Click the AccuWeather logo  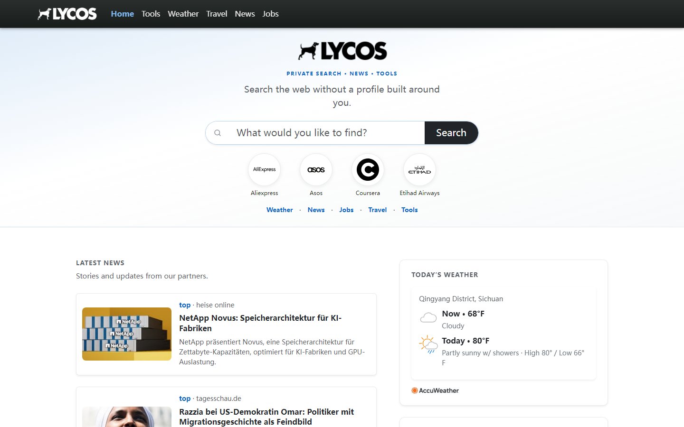coord(435,390)
